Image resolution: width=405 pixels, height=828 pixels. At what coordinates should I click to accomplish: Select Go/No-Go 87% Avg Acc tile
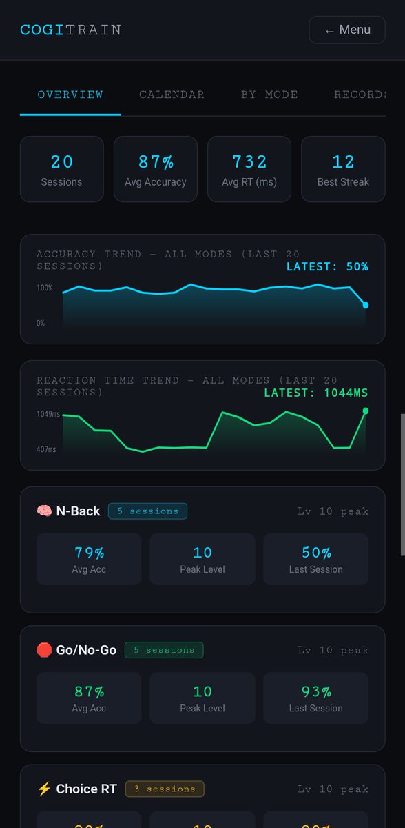click(89, 698)
